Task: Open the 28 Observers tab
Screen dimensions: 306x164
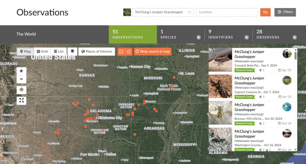Action: pos(277,34)
